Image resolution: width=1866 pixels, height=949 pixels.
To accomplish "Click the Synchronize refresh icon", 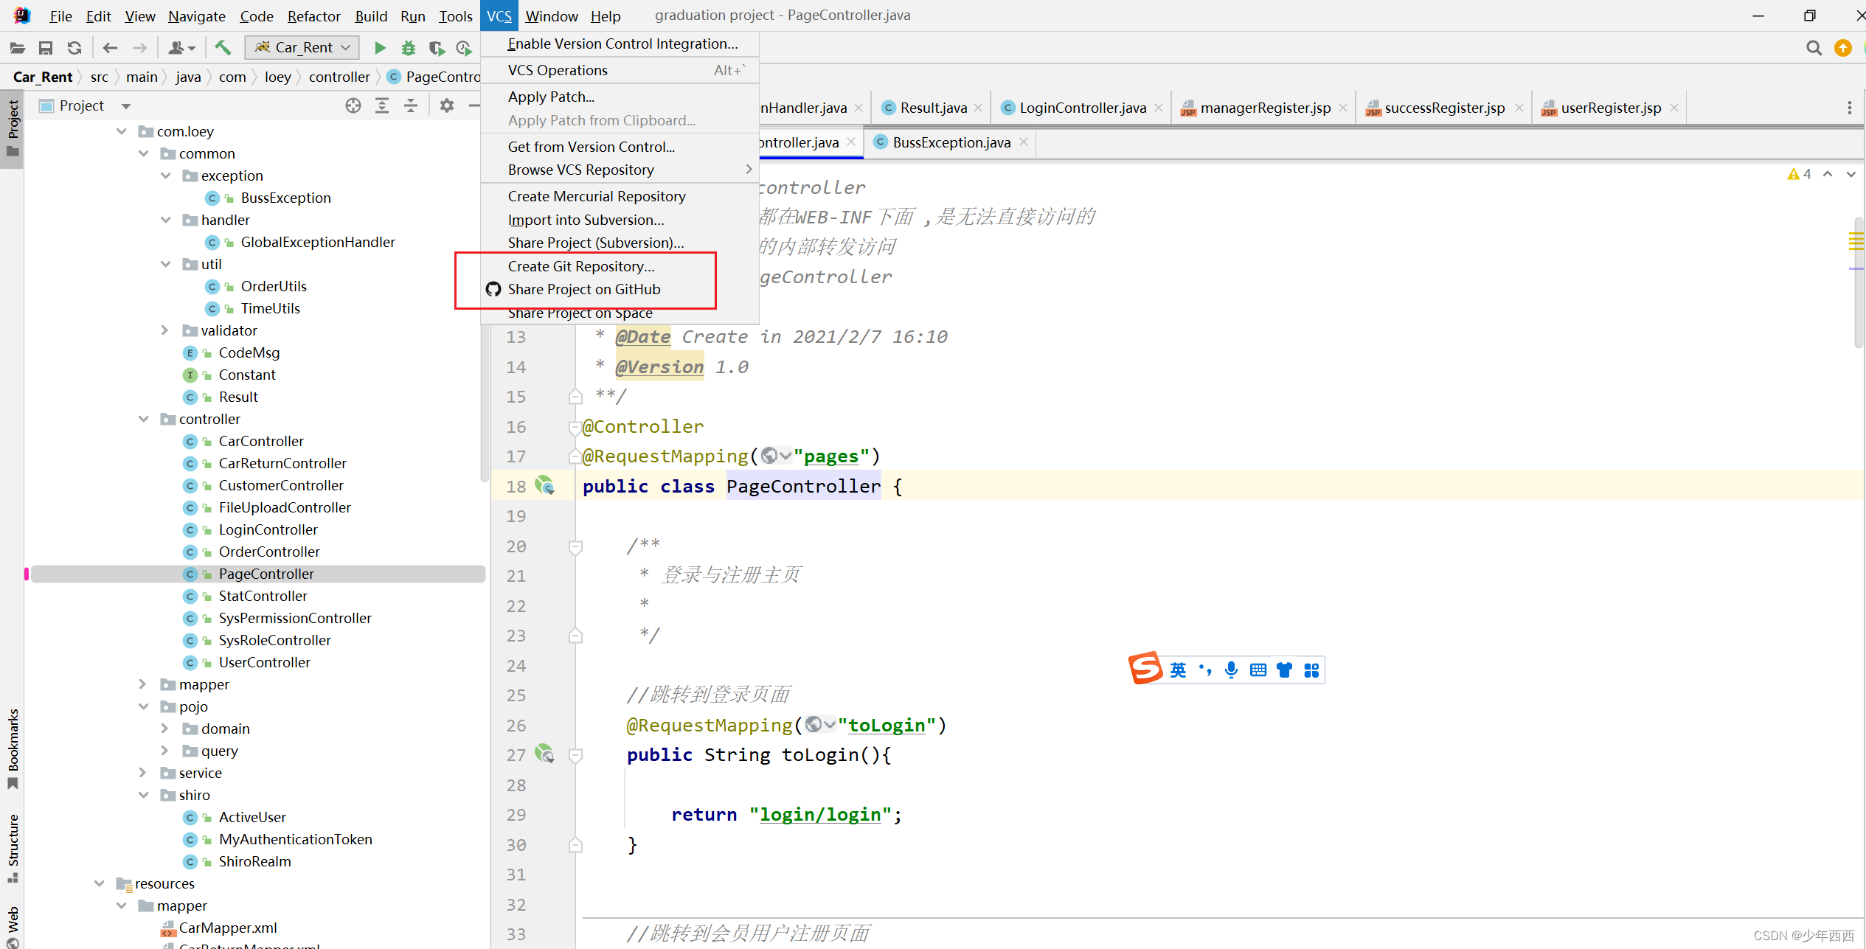I will 74,48.
